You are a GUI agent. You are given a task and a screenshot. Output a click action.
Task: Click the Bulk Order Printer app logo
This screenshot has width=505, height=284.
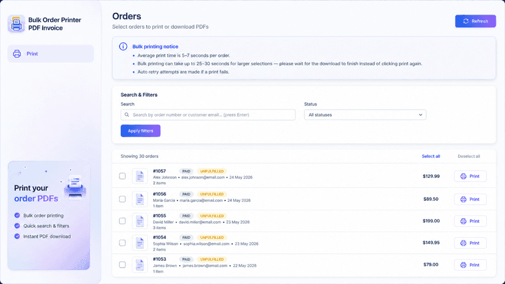coord(16,24)
